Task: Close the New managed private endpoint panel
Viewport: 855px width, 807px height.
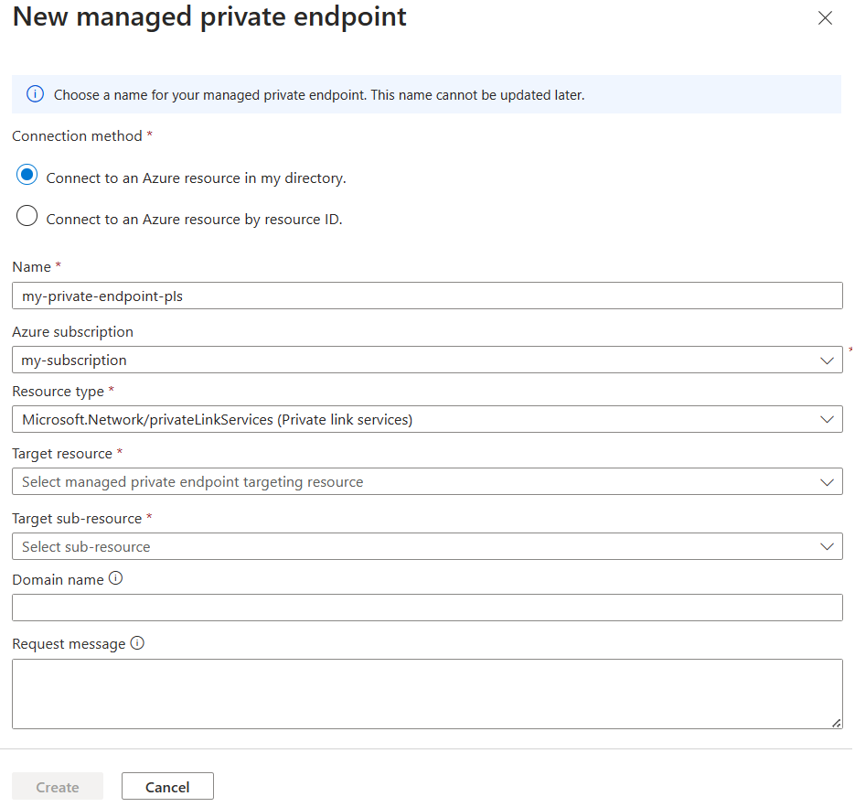Action: tap(825, 18)
